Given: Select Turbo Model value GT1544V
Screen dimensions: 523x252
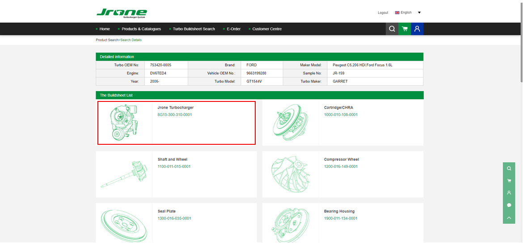Looking at the screenshot, I should [254, 81].
